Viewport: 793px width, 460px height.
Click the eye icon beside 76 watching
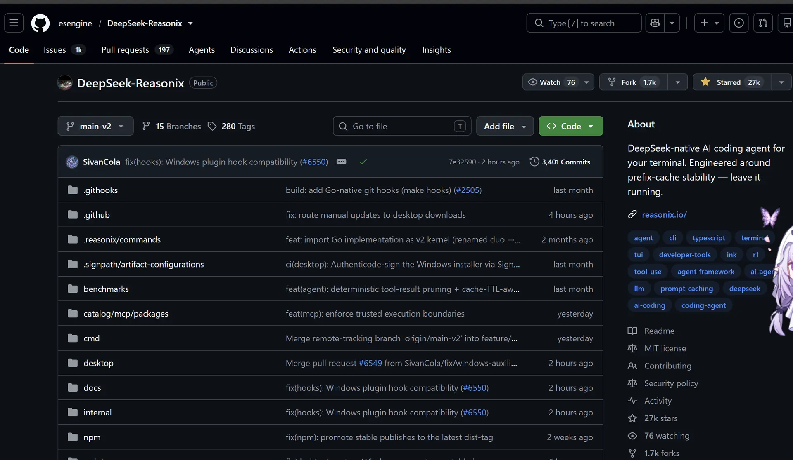(632, 436)
